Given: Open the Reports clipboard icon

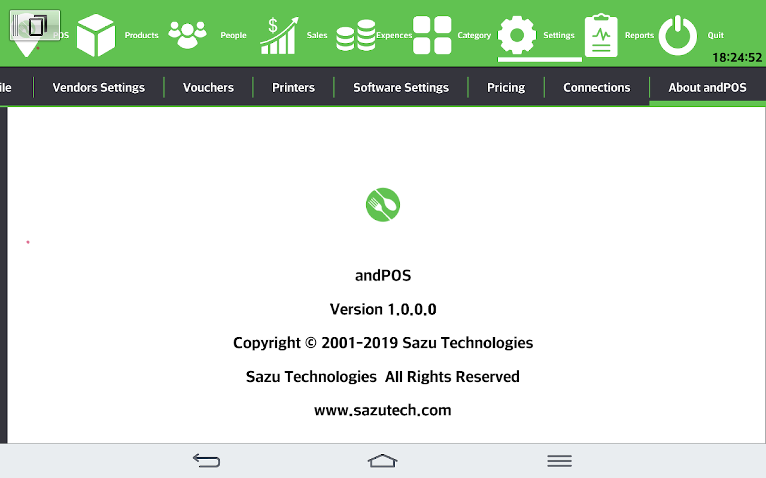Looking at the screenshot, I should click(x=601, y=36).
